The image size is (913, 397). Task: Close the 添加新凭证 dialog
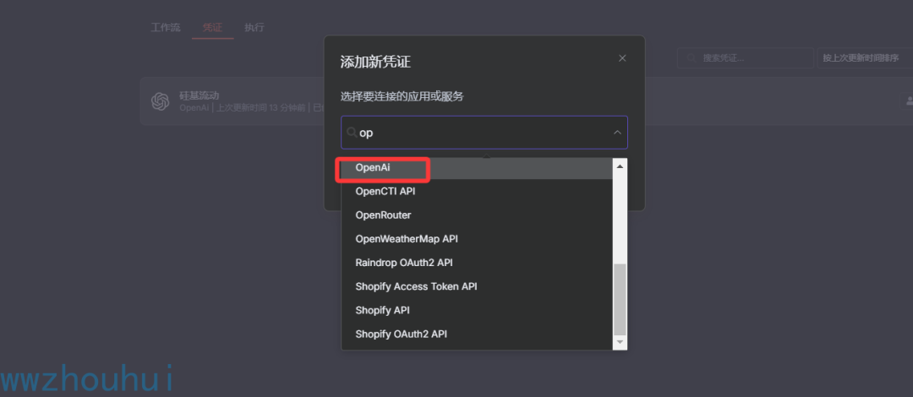pos(622,58)
